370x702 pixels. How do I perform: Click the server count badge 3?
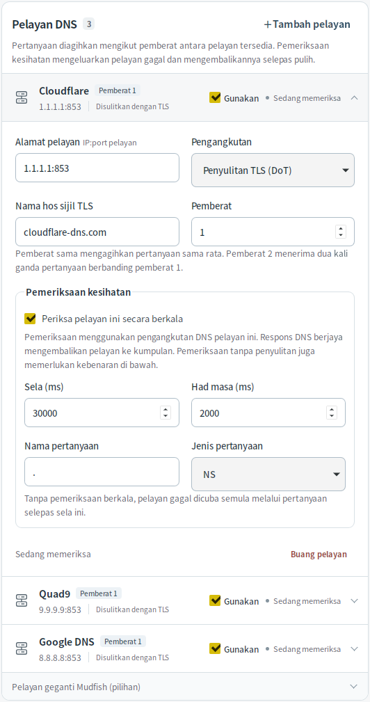pyautogui.click(x=88, y=24)
